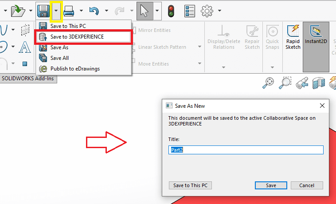
Task: Open the Undo dropdown arrow
Action: pos(106,11)
